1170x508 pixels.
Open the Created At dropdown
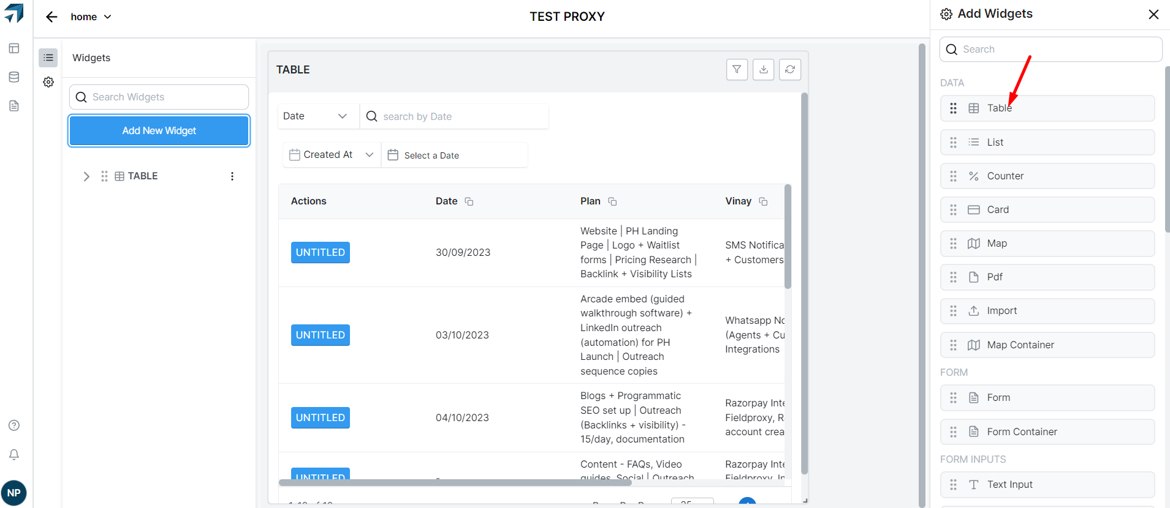click(332, 155)
